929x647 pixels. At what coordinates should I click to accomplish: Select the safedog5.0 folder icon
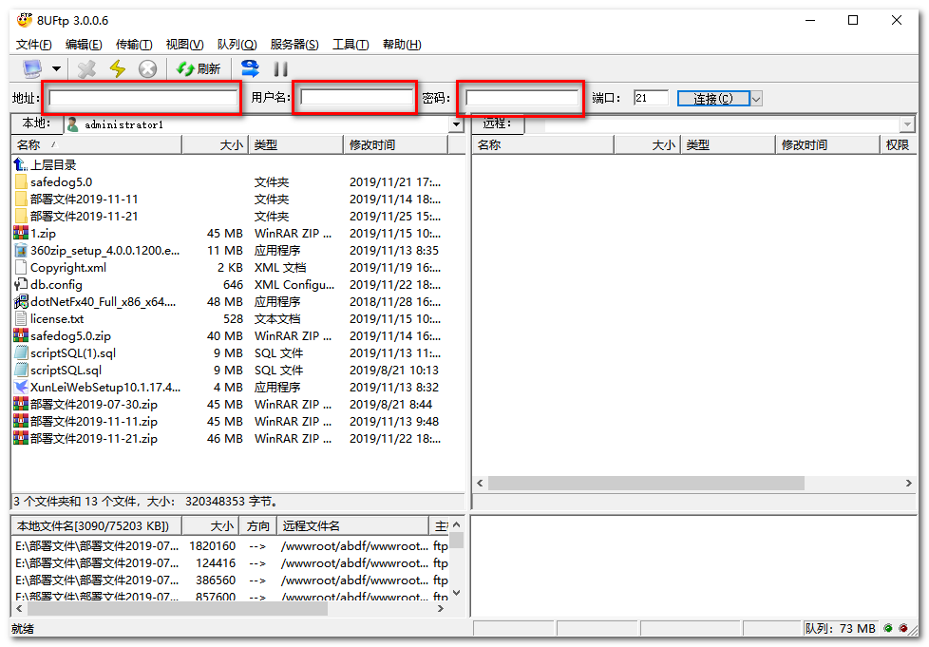tap(21, 181)
